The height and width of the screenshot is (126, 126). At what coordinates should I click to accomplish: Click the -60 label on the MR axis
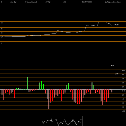click(123, 103)
